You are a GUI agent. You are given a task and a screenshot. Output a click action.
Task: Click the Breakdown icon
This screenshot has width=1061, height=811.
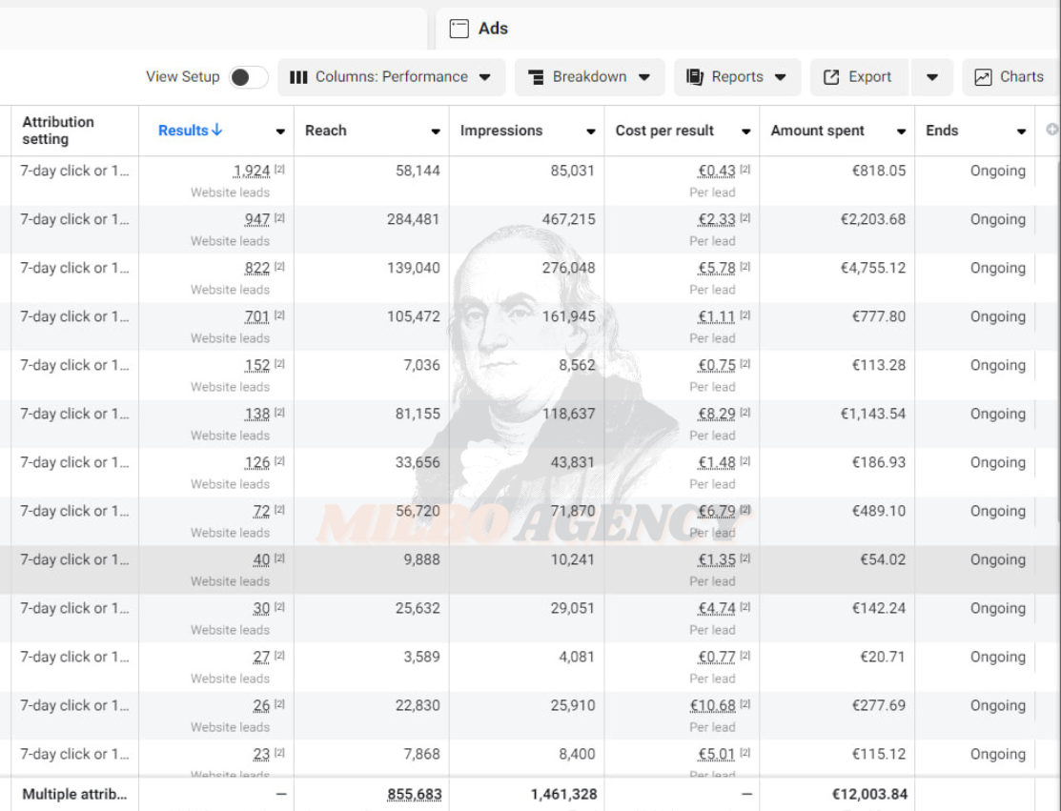pyautogui.click(x=536, y=77)
